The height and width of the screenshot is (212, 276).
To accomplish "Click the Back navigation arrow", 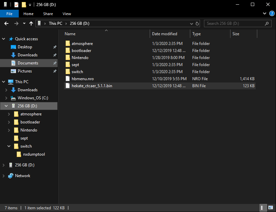I will coord(6,23).
